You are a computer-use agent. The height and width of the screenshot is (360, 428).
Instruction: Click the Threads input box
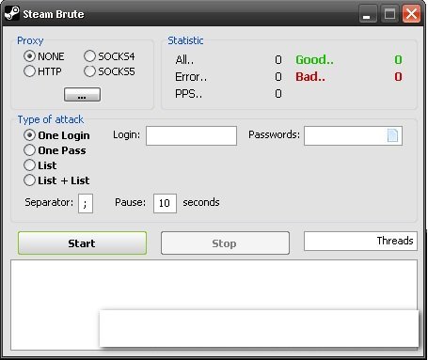360,241
